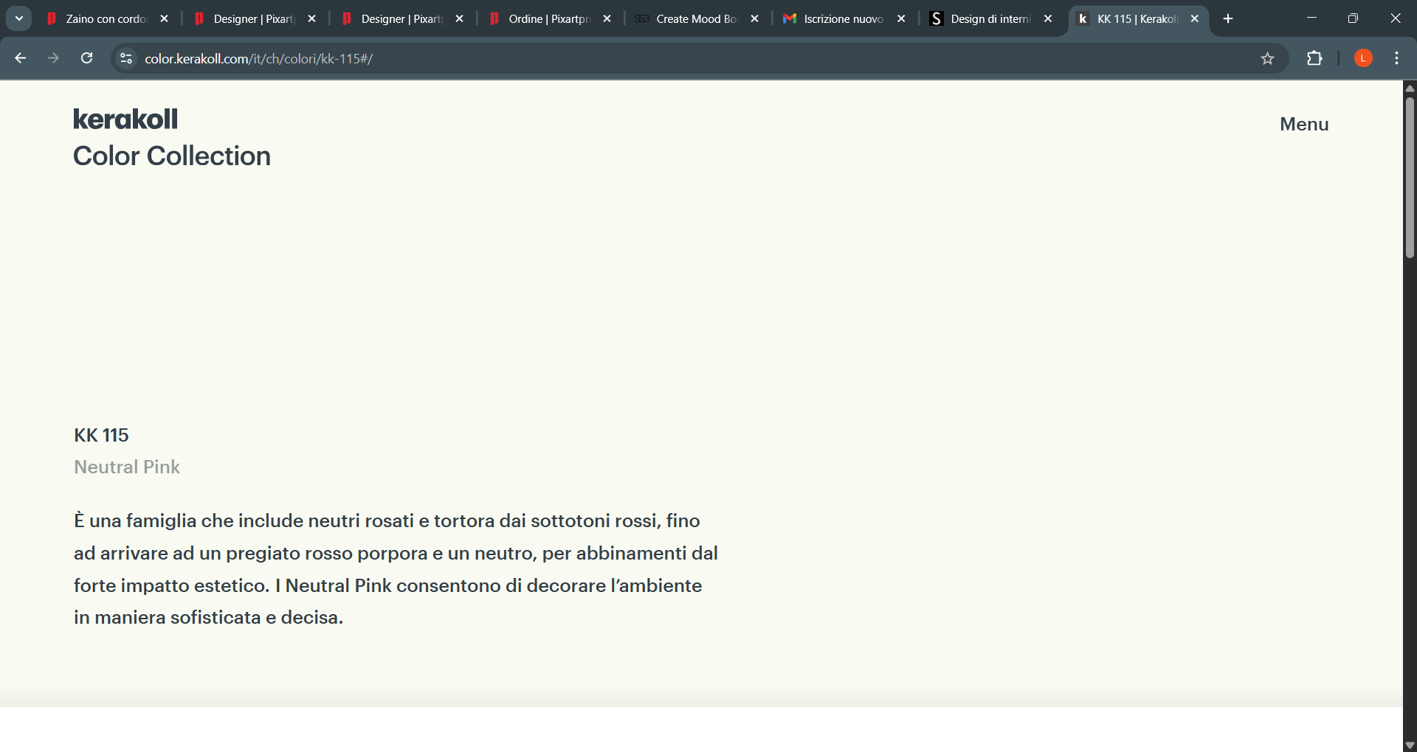Close the KK 115 Kerakoll tab

tap(1195, 18)
